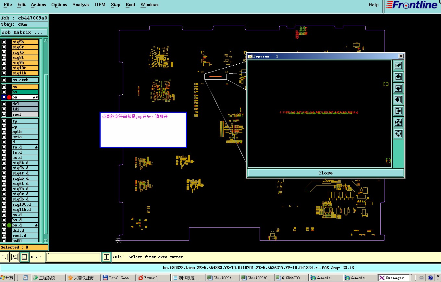Toggle the checkbox for layer sig5b

click(4, 42)
